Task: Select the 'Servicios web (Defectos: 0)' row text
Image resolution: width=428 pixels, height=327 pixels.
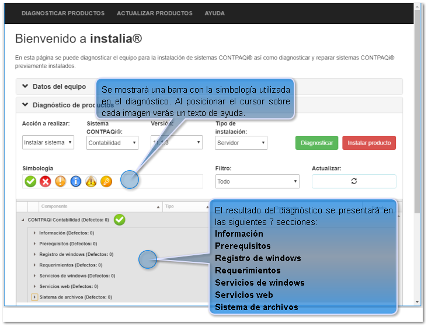Action: click(x=69, y=286)
